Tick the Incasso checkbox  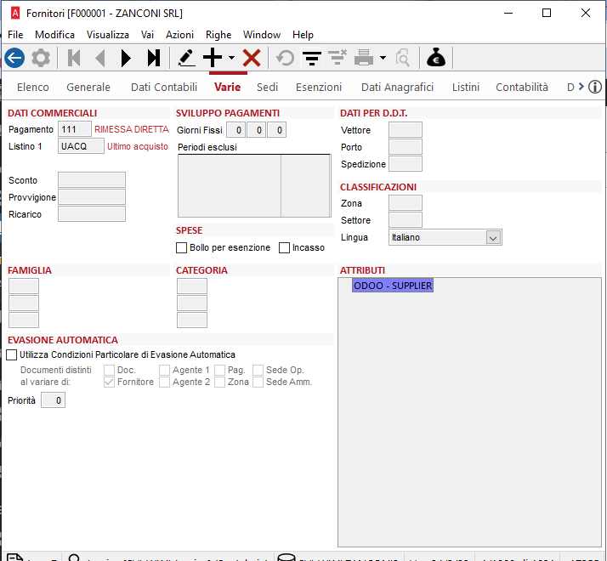click(285, 248)
